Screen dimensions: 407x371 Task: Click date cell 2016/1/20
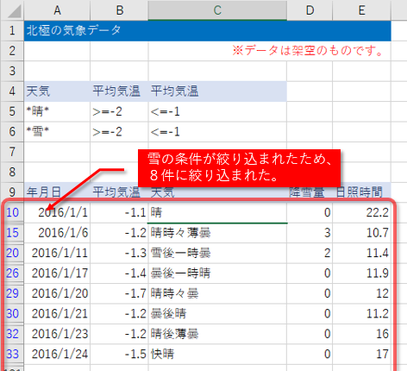point(57,293)
